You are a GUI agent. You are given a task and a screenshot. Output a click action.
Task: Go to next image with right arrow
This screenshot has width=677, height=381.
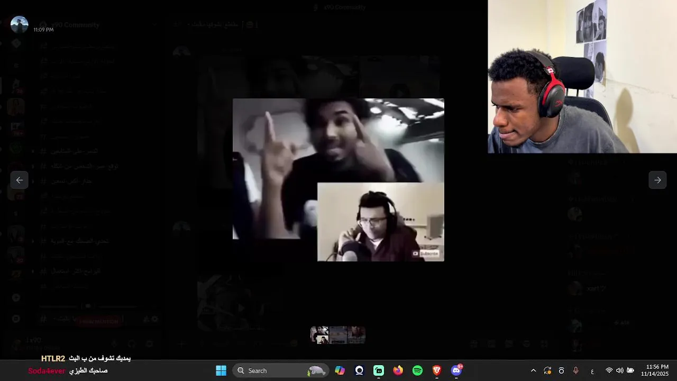[657, 180]
